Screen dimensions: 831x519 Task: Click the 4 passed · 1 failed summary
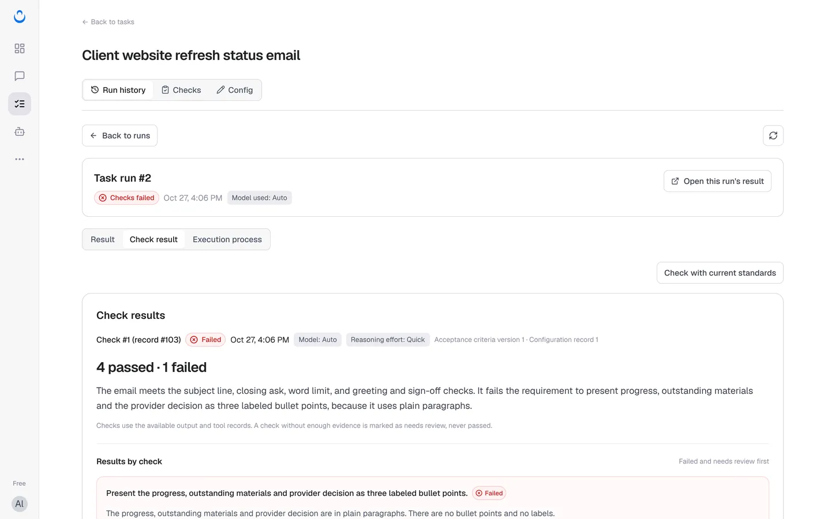pos(151,367)
